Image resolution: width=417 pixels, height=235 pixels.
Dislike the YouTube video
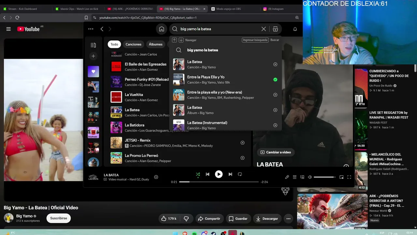[186, 219]
